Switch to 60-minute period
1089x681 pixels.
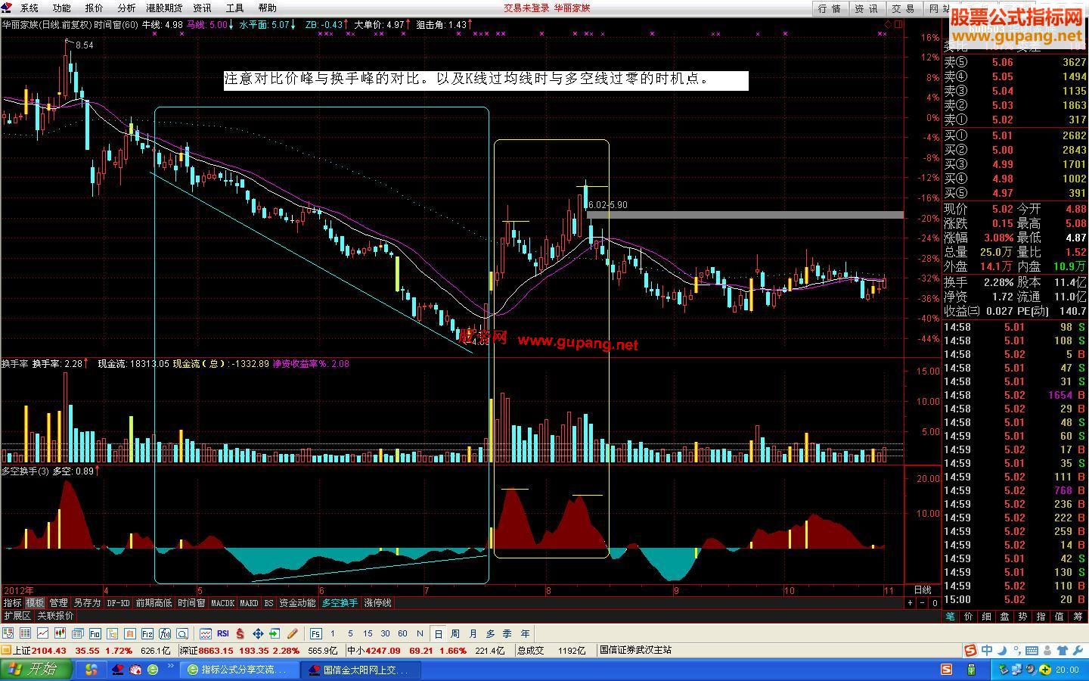[x=402, y=633]
